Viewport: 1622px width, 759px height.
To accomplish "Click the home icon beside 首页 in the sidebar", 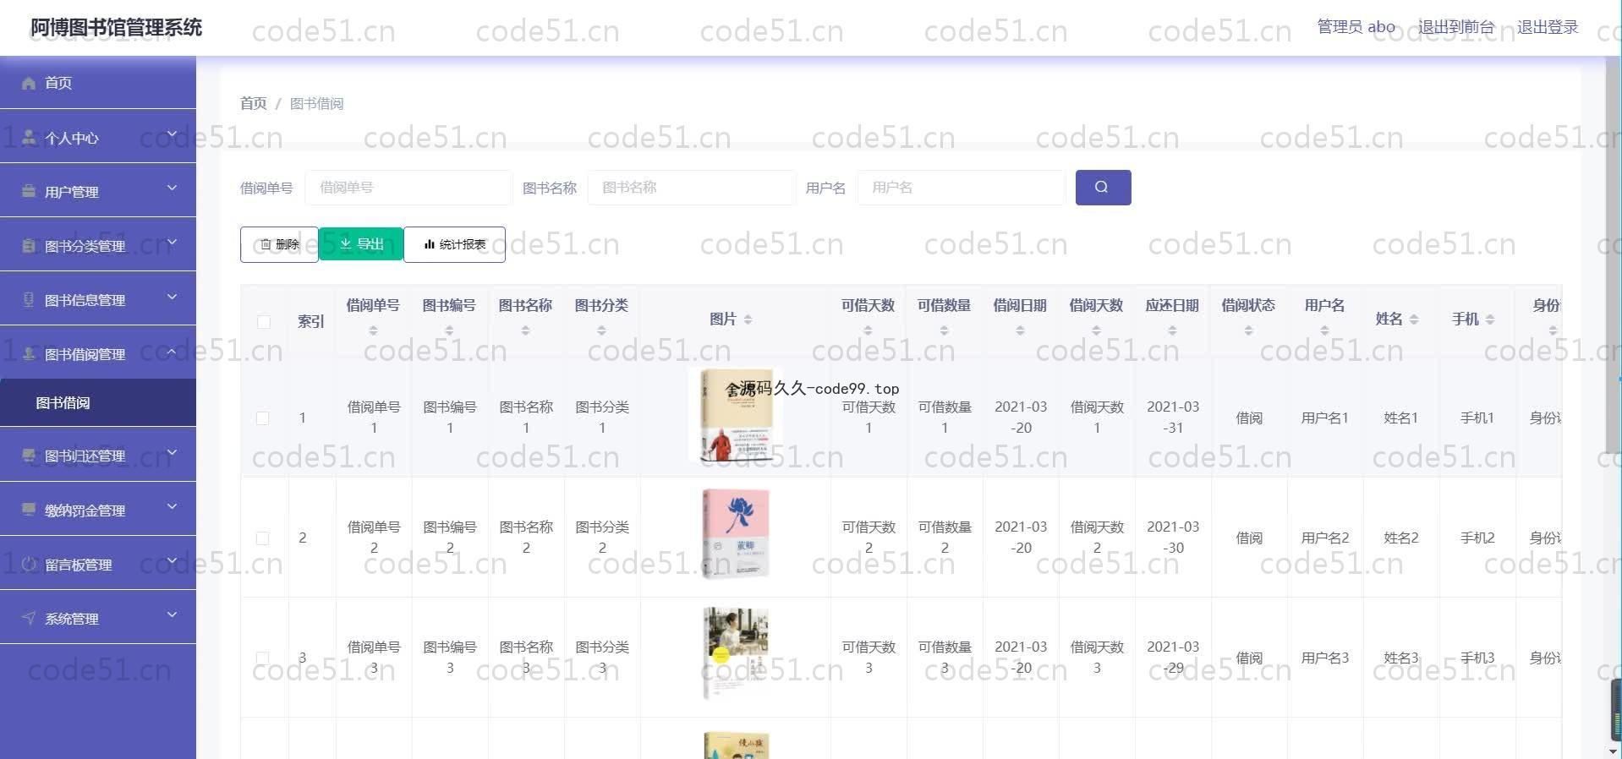I will (x=29, y=83).
